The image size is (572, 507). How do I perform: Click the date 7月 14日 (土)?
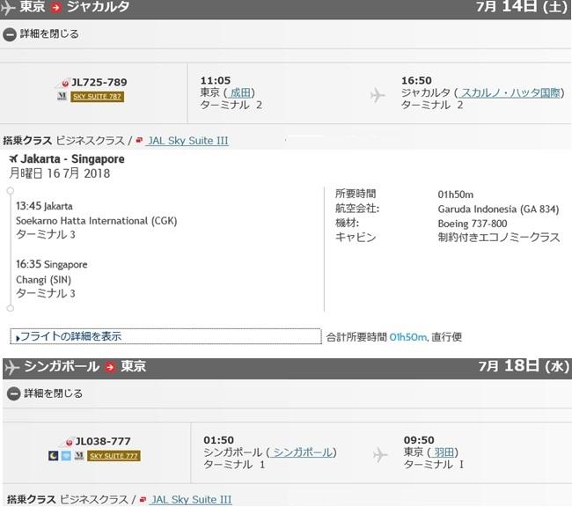522,6
